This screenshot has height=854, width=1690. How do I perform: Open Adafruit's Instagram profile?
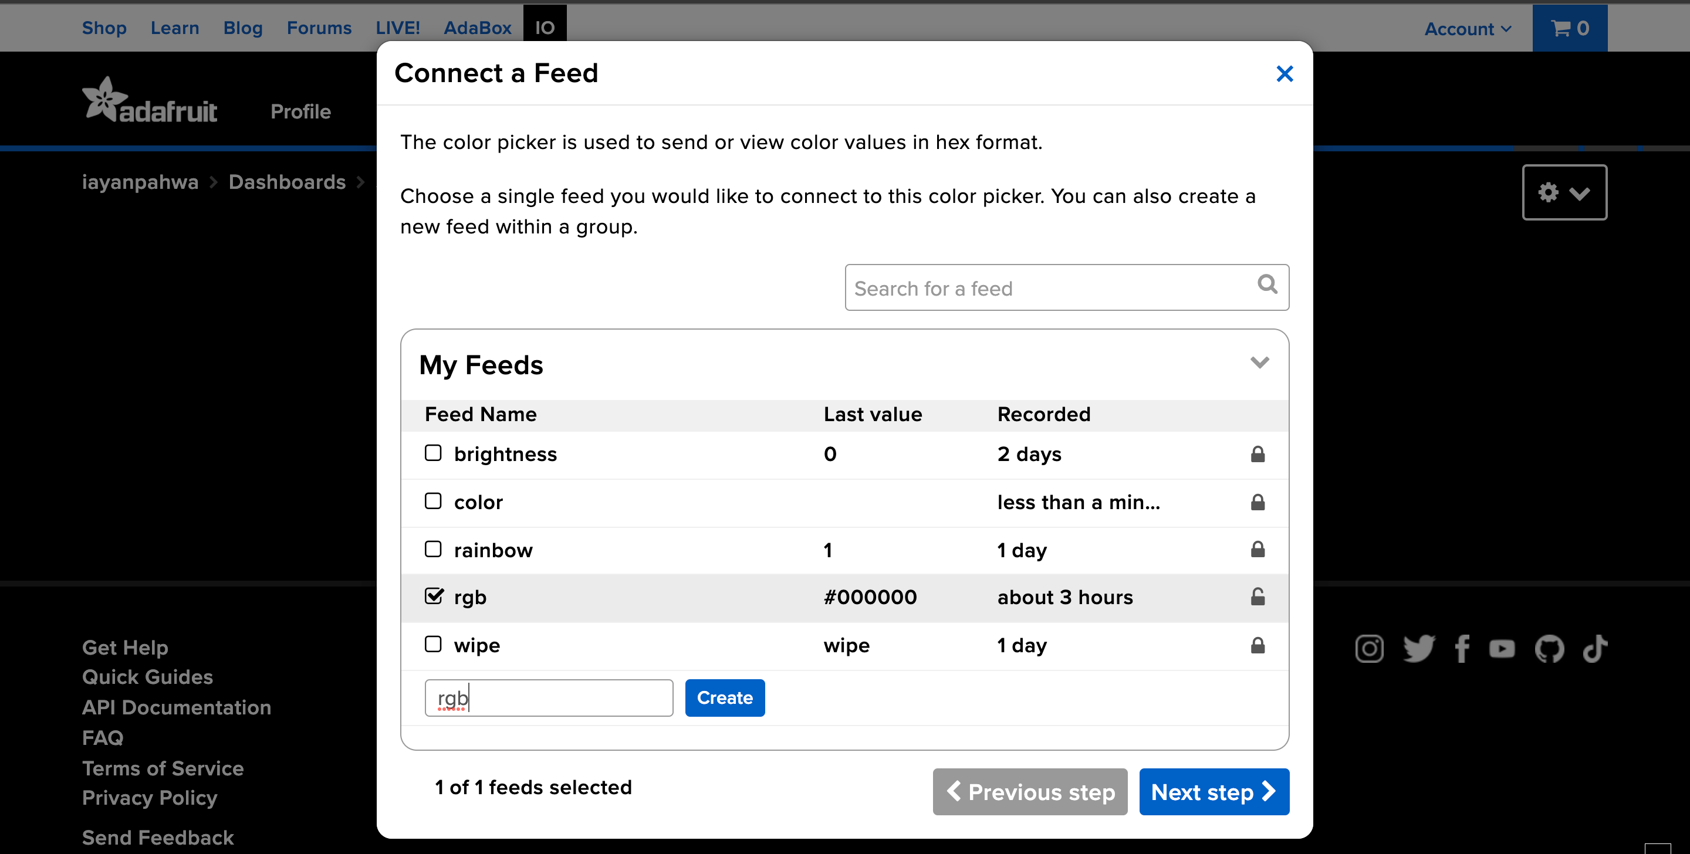click(x=1369, y=649)
